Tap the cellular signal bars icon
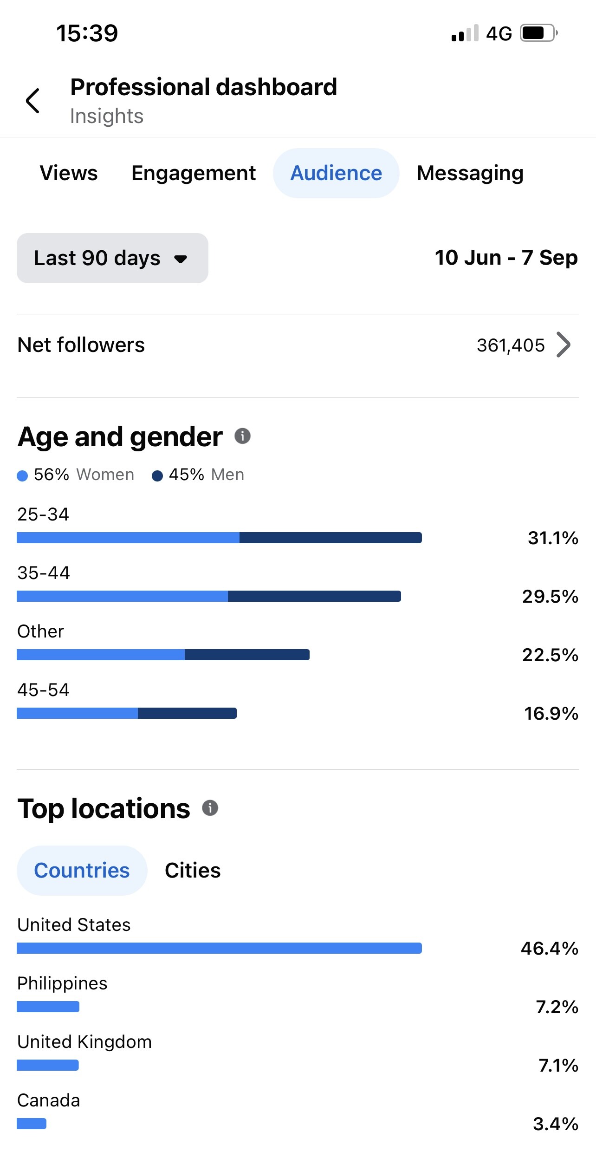 coord(465,33)
